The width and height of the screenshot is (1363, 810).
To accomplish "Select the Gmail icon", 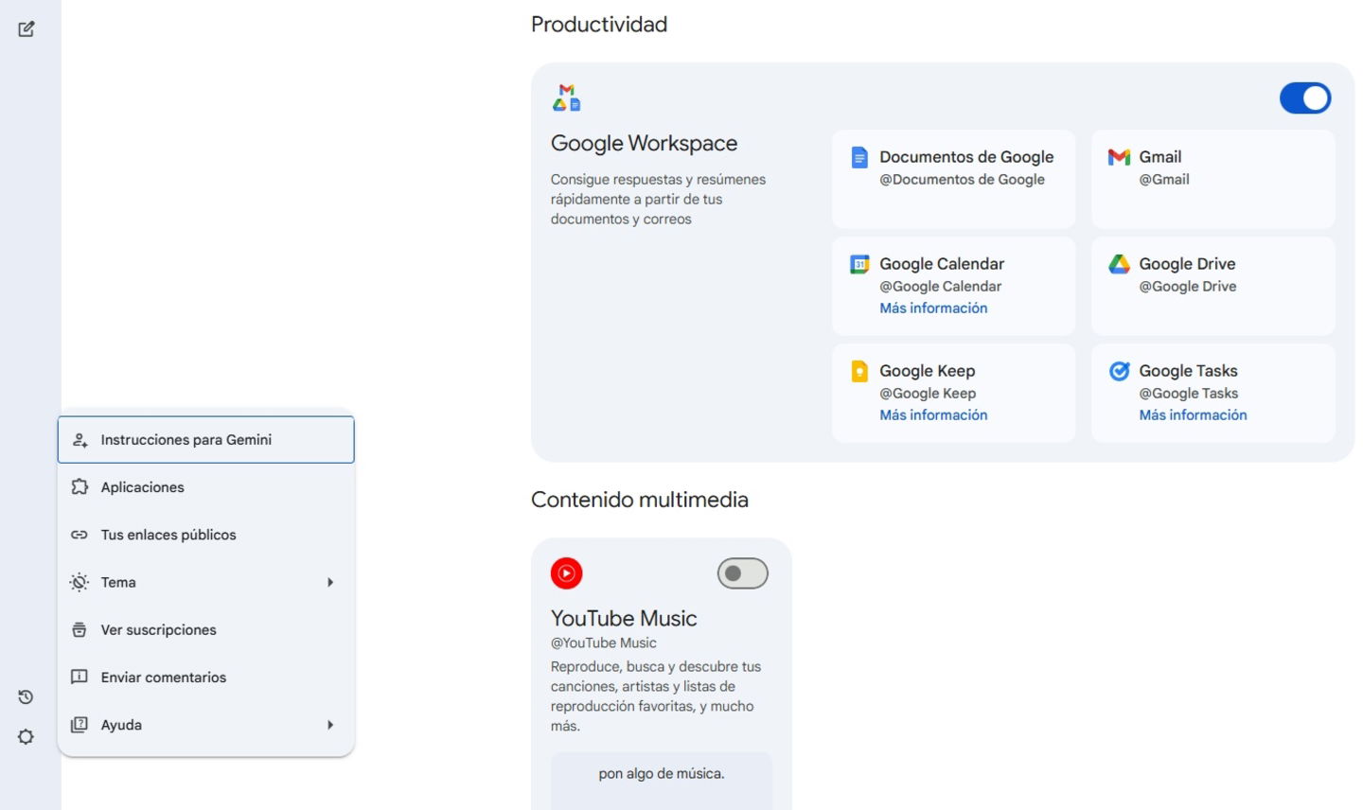I will click(1119, 157).
